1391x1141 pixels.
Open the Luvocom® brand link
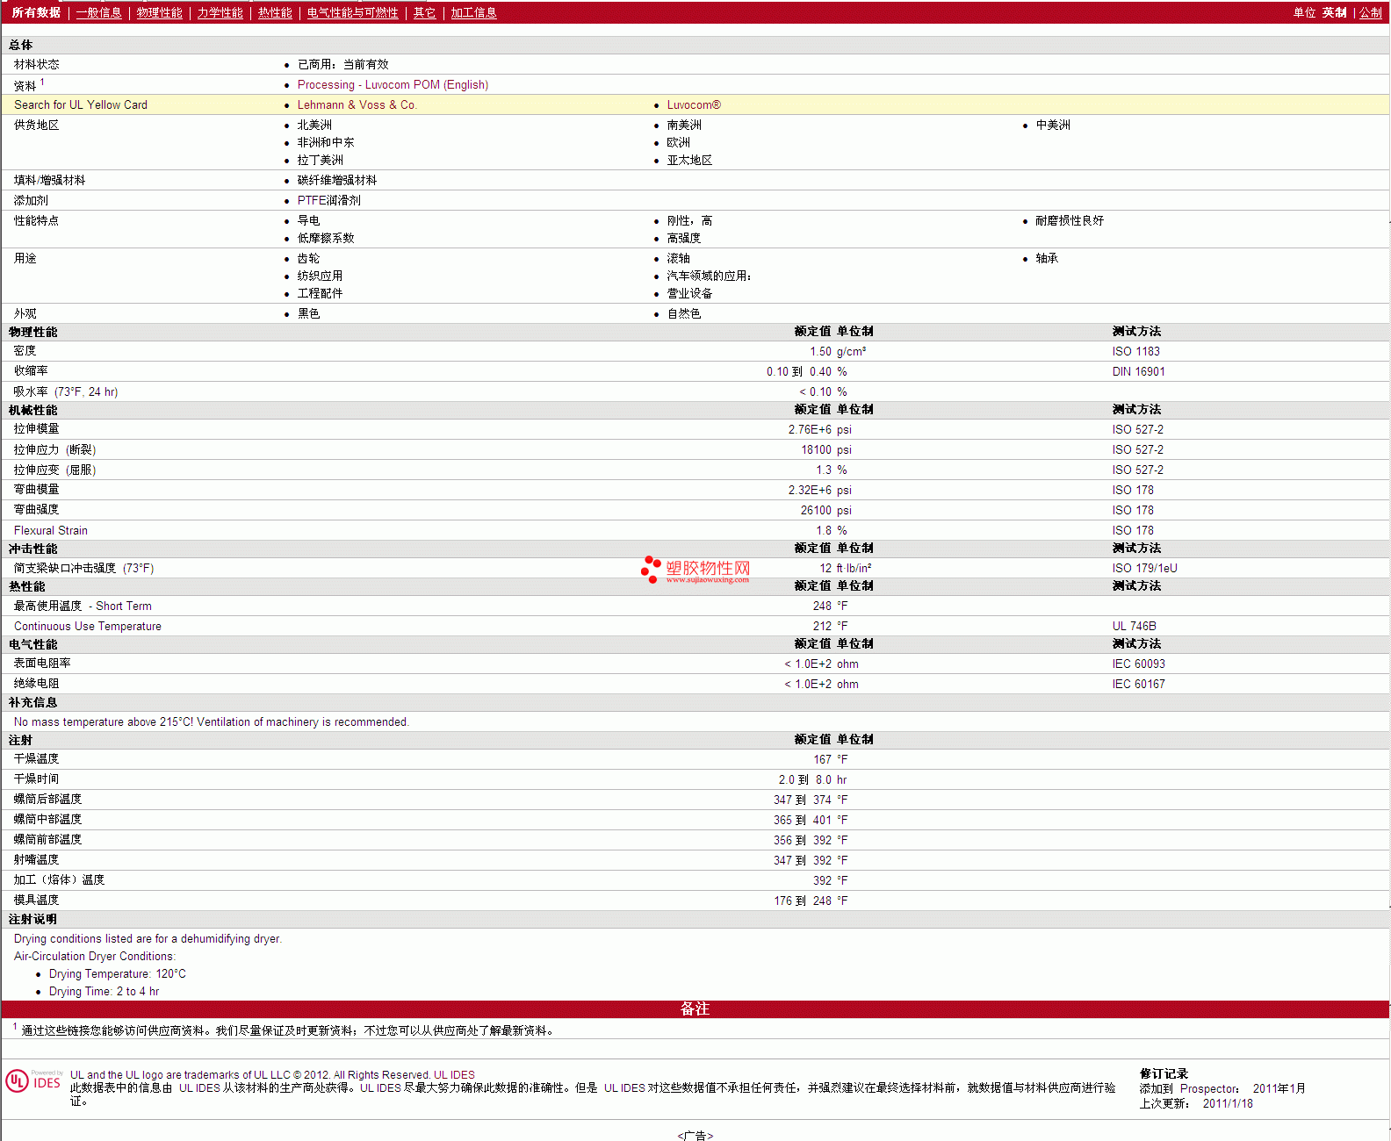pyautogui.click(x=693, y=104)
